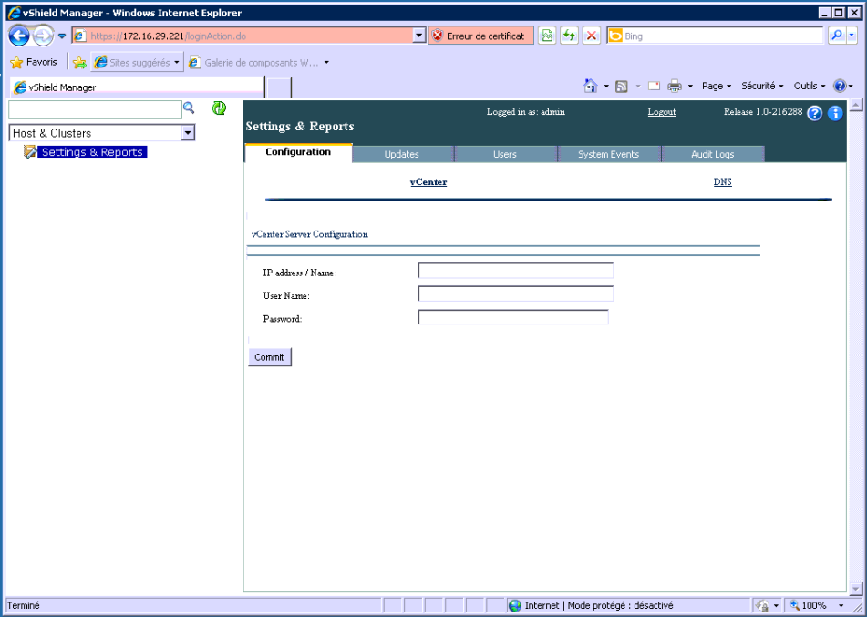The image size is (867, 617).
Task: Expand the Outils menu dropdown
Action: (x=810, y=86)
